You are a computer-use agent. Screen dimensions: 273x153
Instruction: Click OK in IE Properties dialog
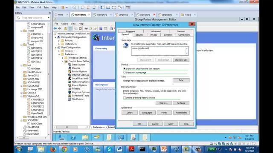coord(139,124)
